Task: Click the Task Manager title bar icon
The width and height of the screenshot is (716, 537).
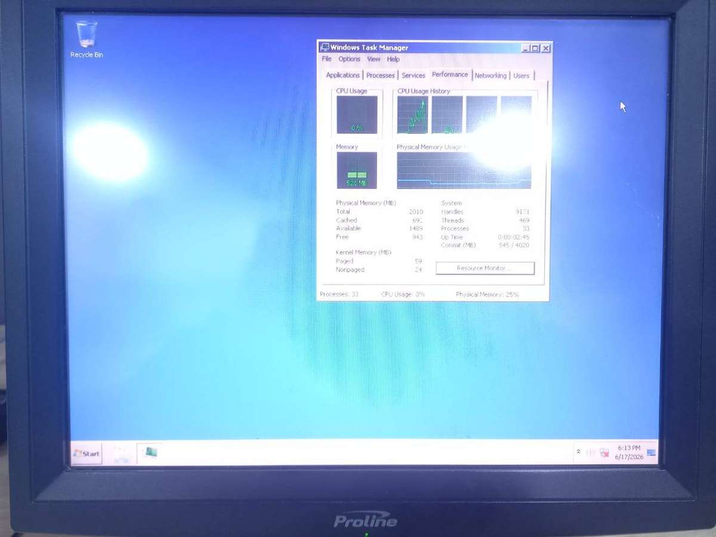Action: coord(325,48)
